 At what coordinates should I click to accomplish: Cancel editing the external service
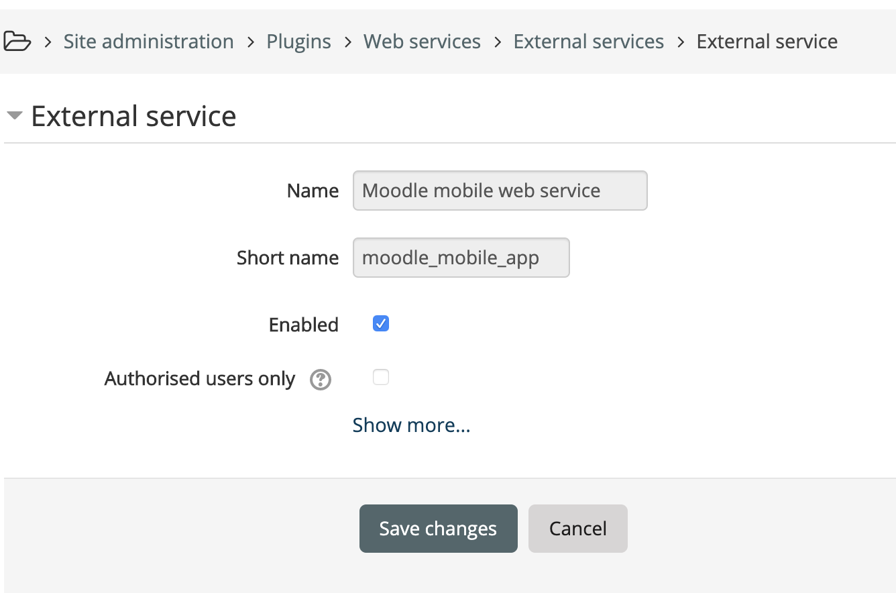click(x=578, y=529)
